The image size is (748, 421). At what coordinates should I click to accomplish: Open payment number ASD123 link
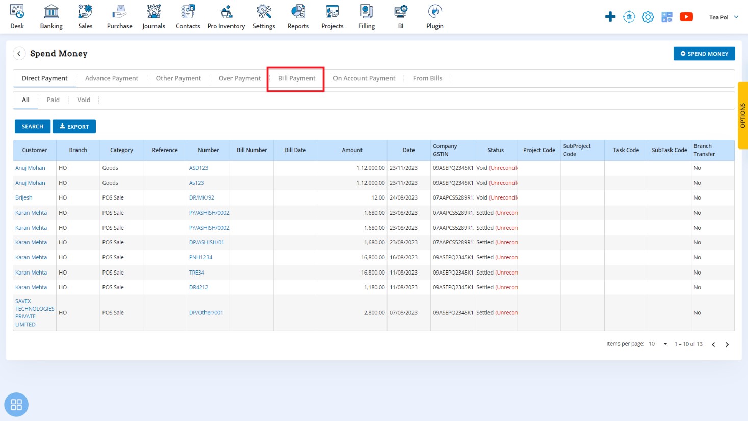tap(198, 168)
